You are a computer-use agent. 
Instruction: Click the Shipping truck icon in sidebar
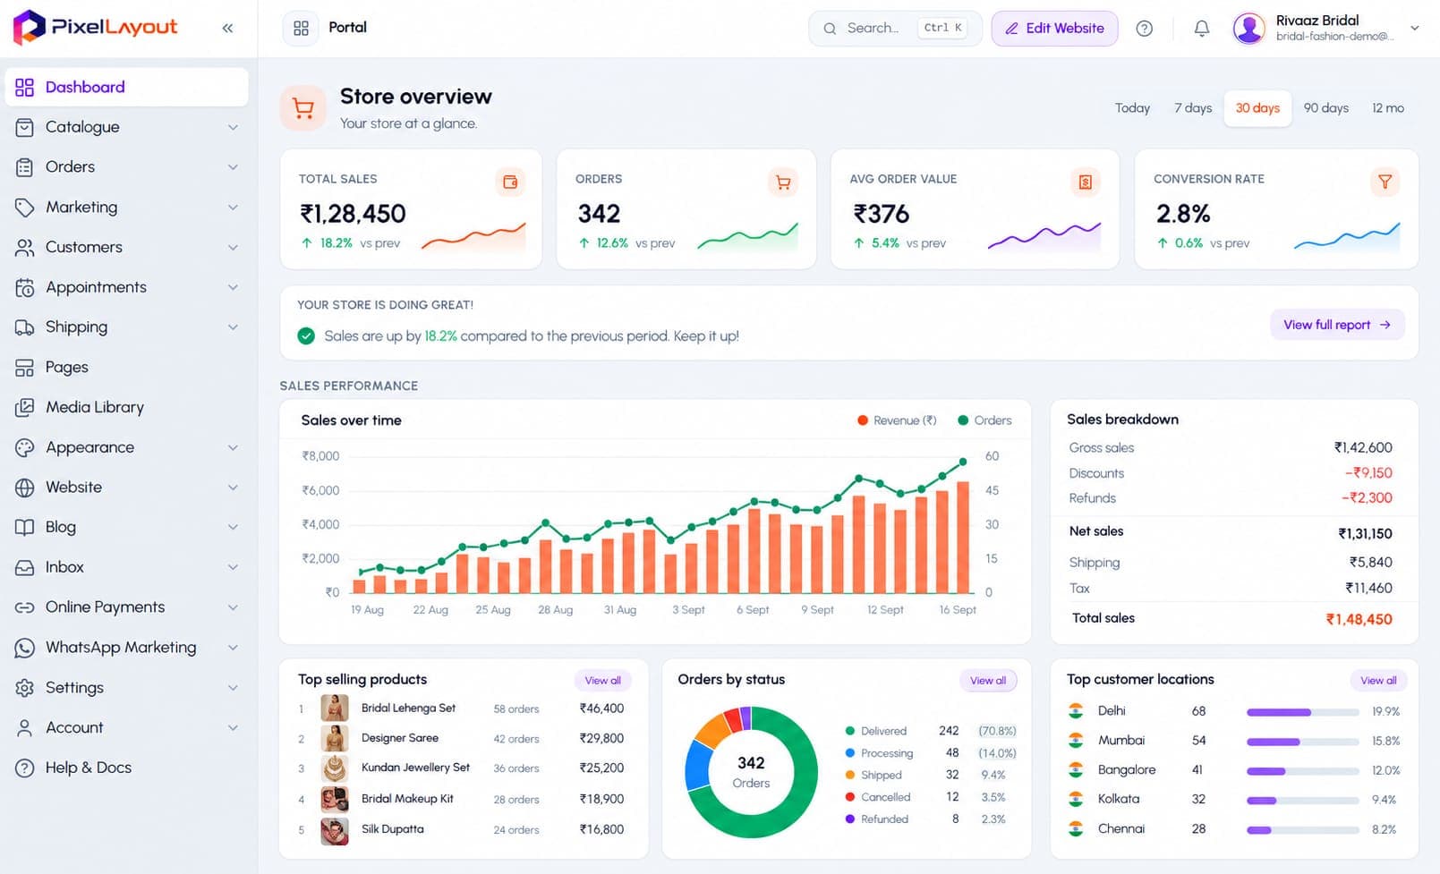(x=25, y=327)
